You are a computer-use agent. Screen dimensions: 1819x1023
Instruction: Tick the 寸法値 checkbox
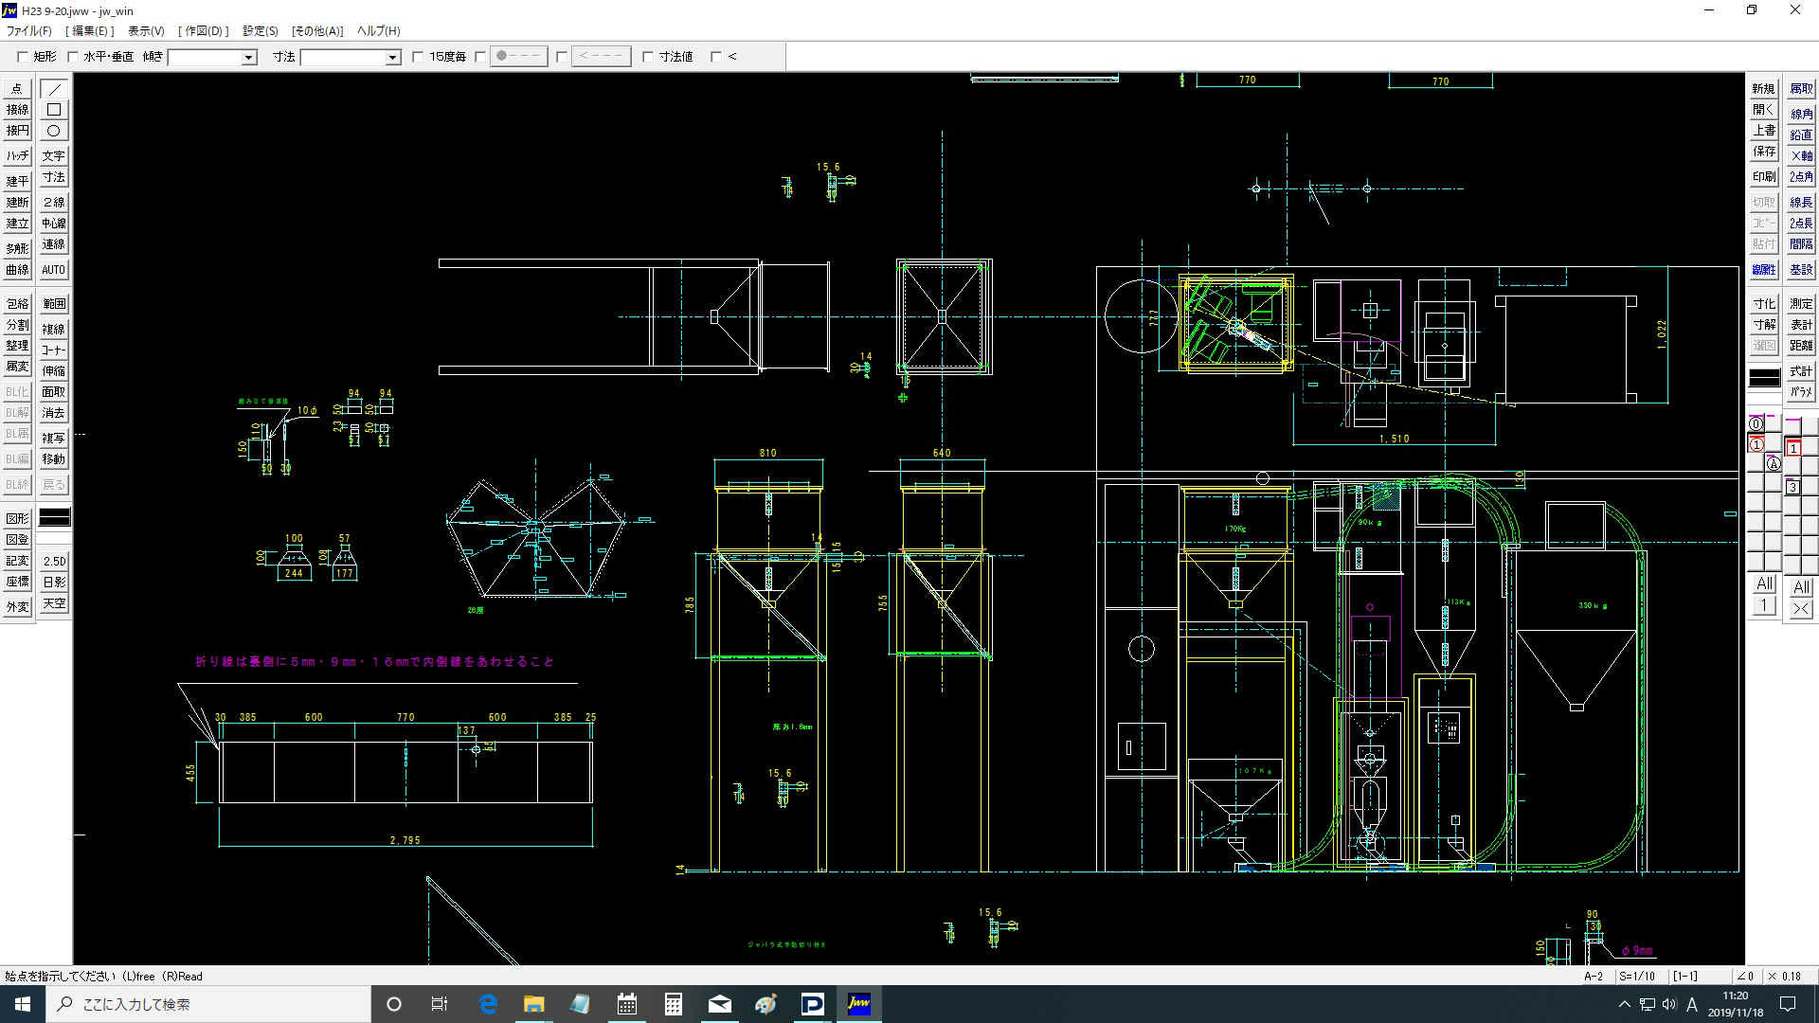(x=648, y=57)
